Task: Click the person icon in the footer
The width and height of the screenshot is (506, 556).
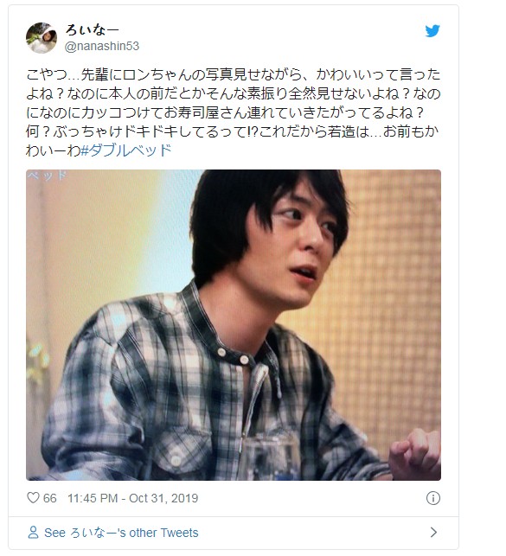Action: pos(33,533)
